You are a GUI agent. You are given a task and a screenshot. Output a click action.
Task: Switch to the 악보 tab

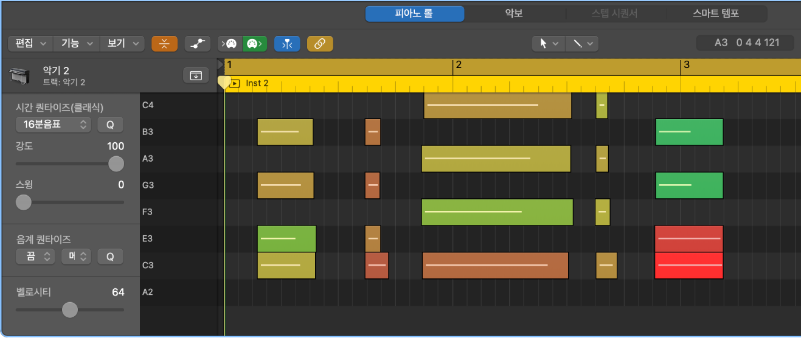pyautogui.click(x=514, y=13)
